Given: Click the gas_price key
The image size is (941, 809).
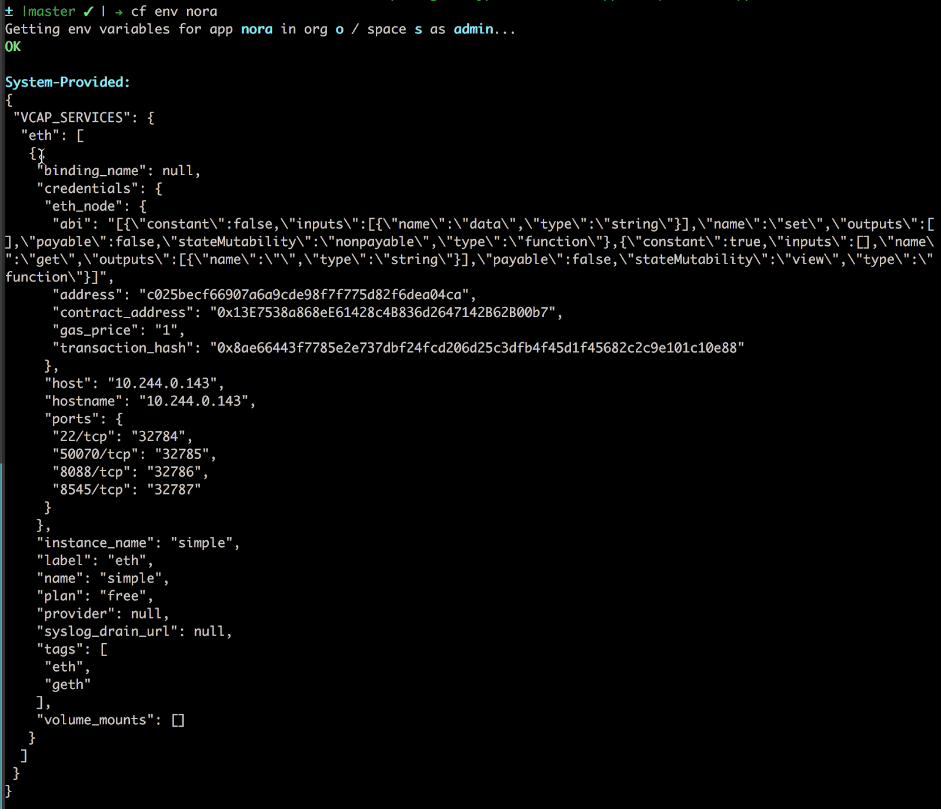Looking at the screenshot, I should tap(95, 330).
